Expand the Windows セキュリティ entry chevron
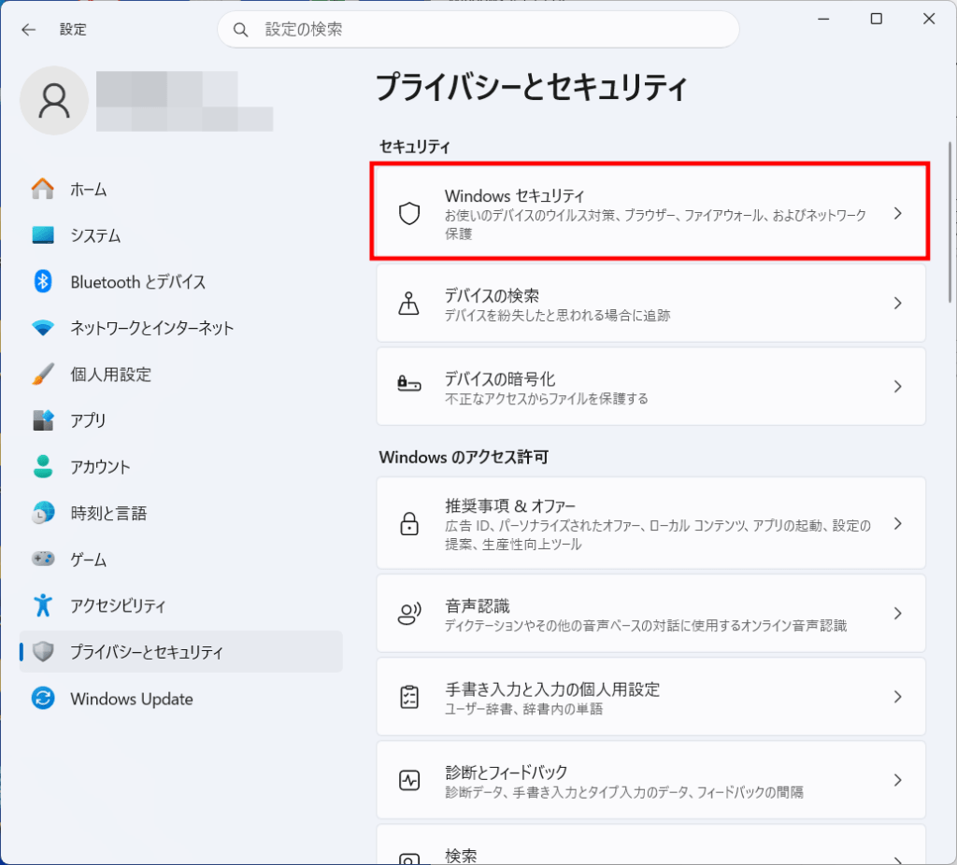957x865 pixels. pyautogui.click(x=897, y=212)
